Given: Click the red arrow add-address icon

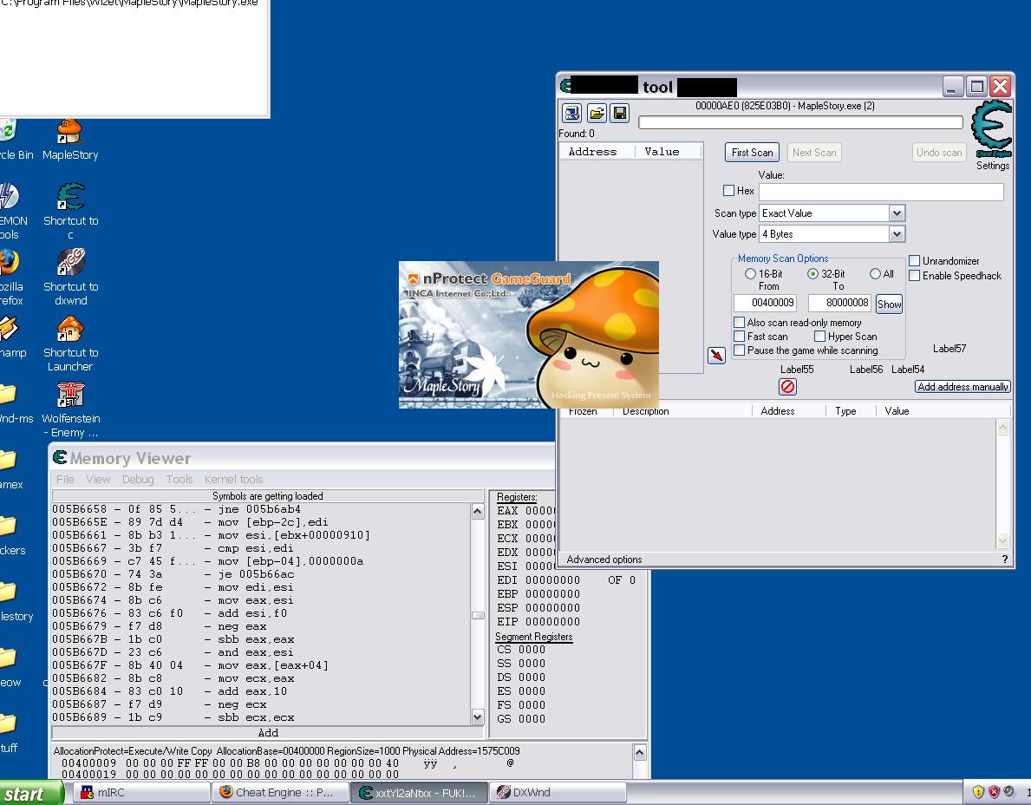Looking at the screenshot, I should (x=716, y=355).
